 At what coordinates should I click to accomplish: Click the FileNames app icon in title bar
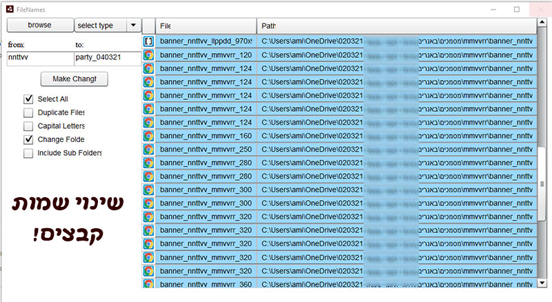click(9, 9)
